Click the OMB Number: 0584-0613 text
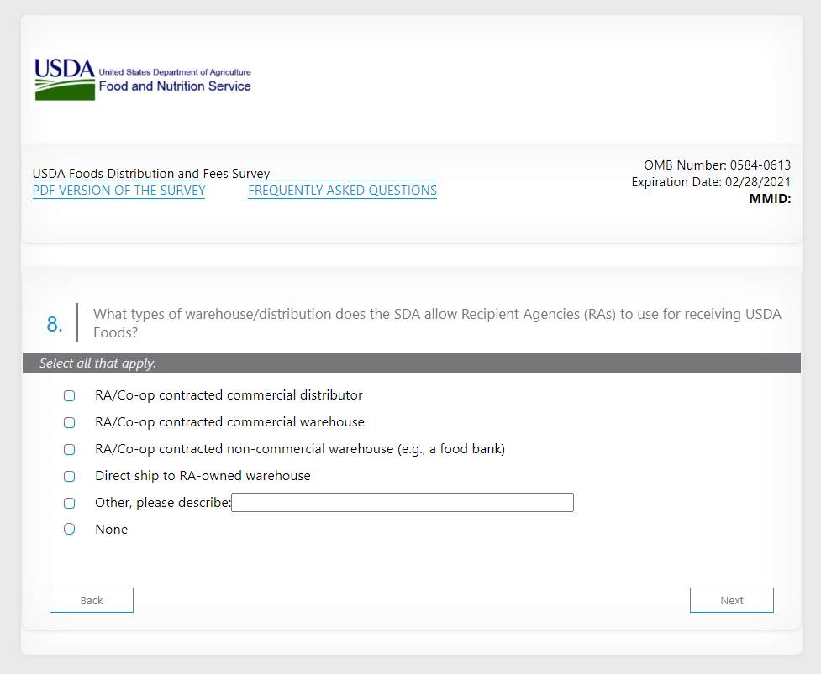The width and height of the screenshot is (821, 674). click(717, 165)
